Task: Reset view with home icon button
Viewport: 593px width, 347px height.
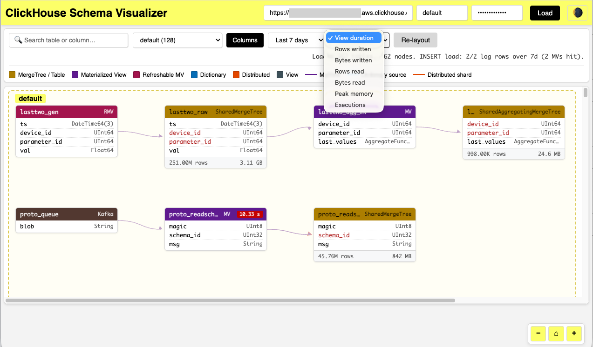Action: 556,334
